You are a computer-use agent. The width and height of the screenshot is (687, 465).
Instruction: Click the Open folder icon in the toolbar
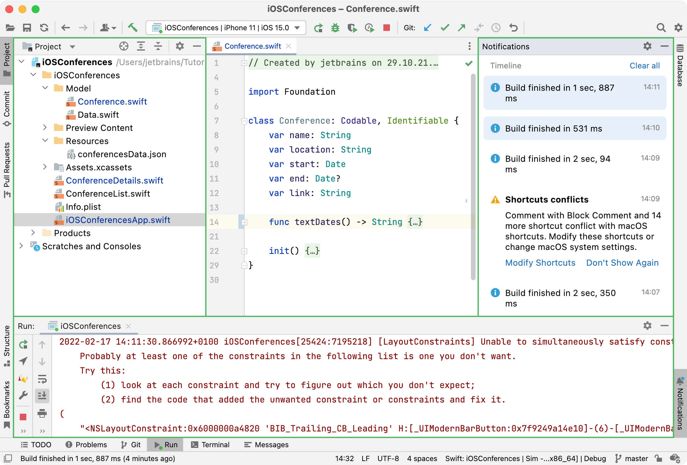coord(10,28)
